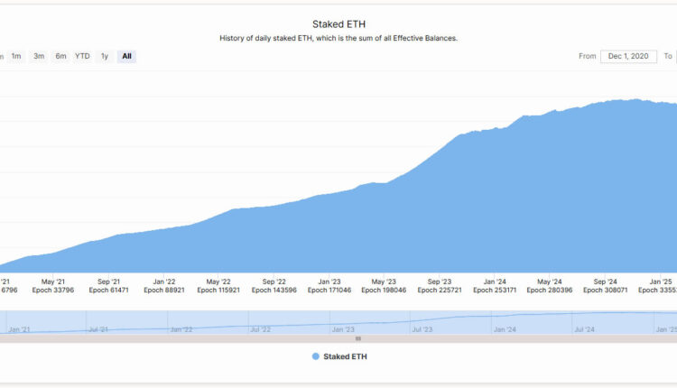Image resolution: width=677 pixels, height=388 pixels.
Task: Click the chart area above Sep '23
Action: 440,208
